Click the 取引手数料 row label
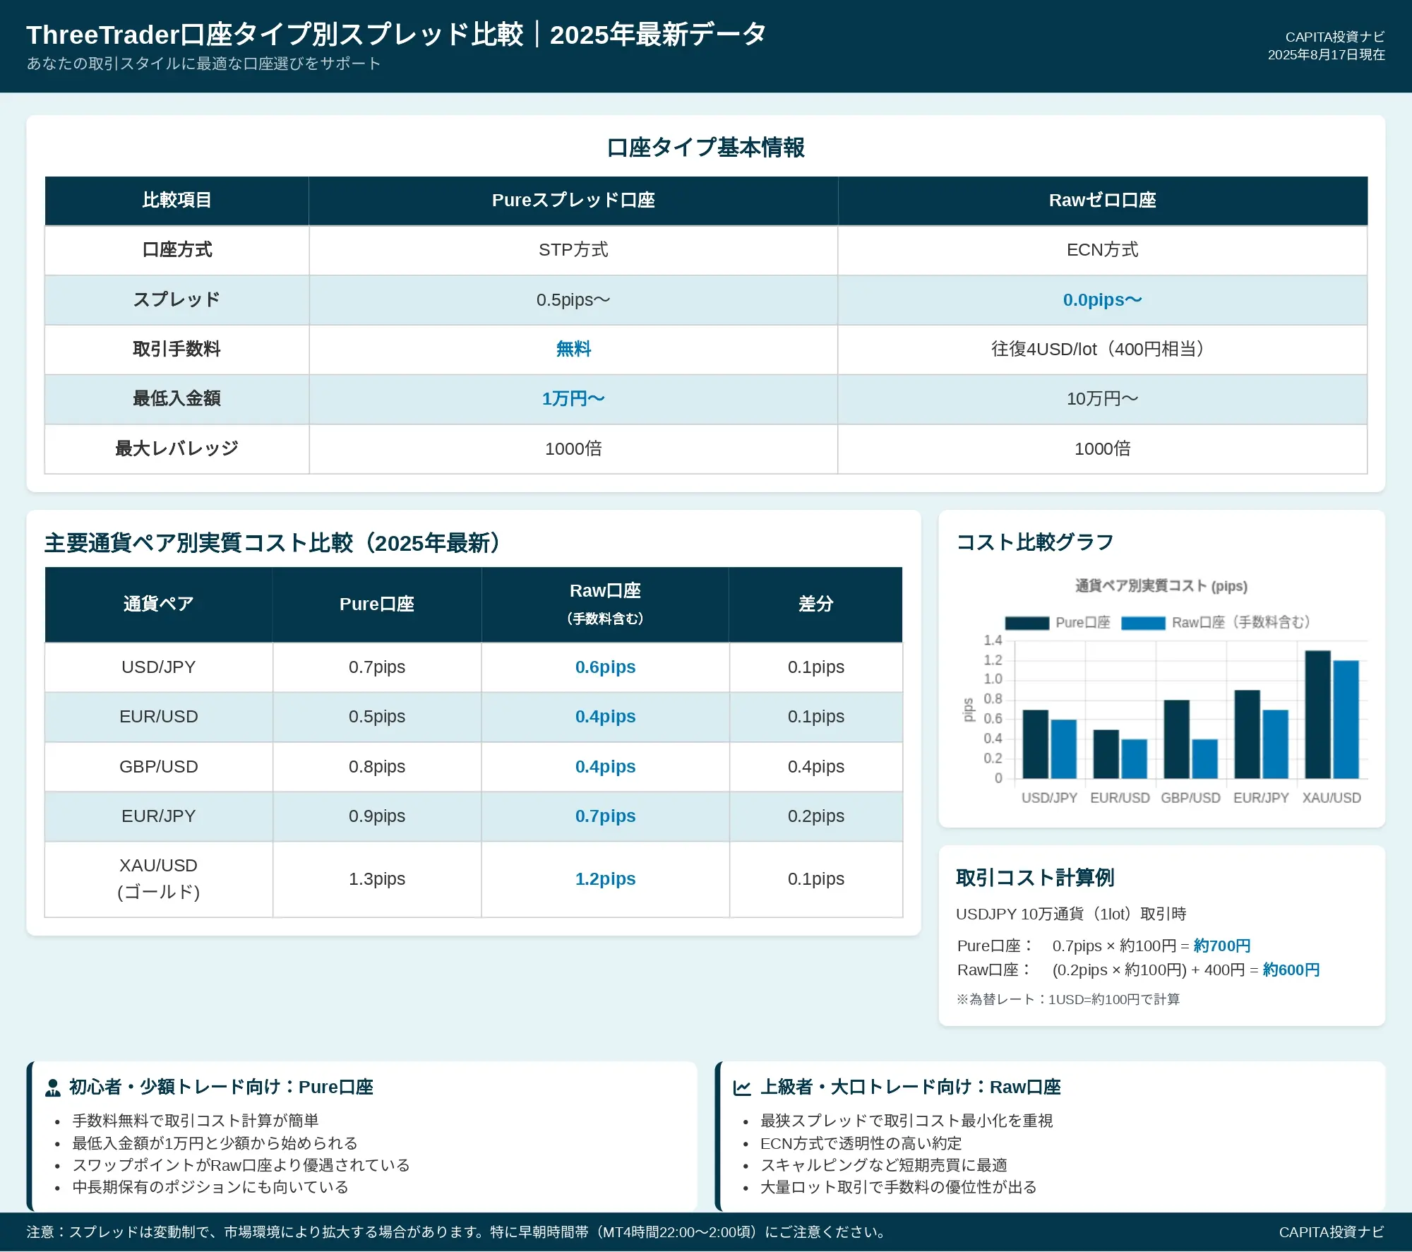 (176, 350)
